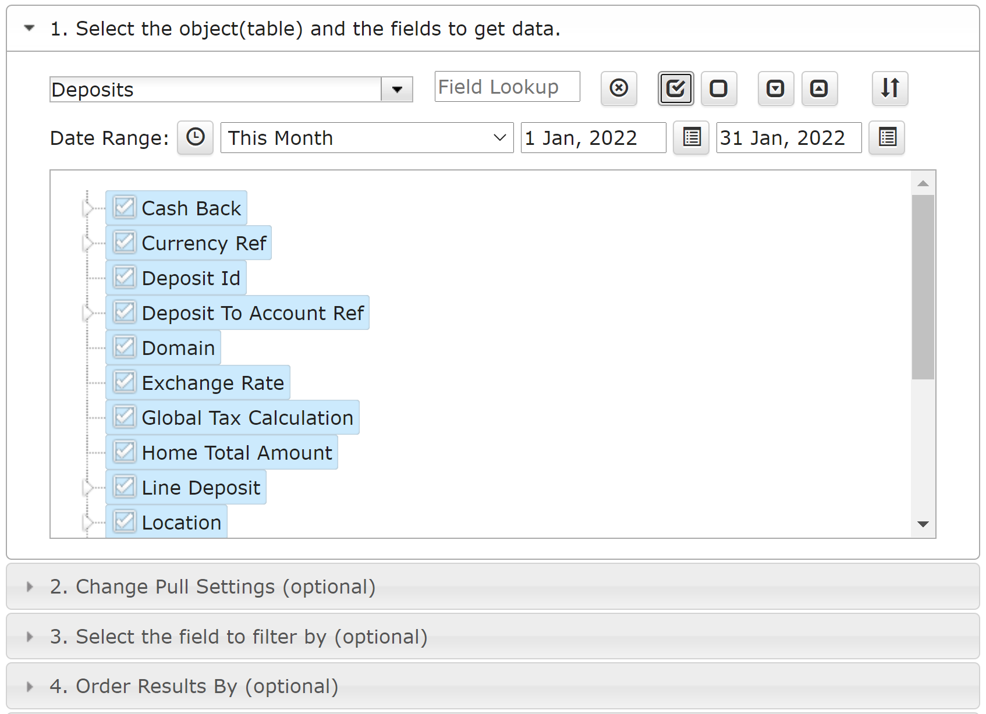Select the check-all fields icon
986x714 pixels.
pyautogui.click(x=675, y=88)
